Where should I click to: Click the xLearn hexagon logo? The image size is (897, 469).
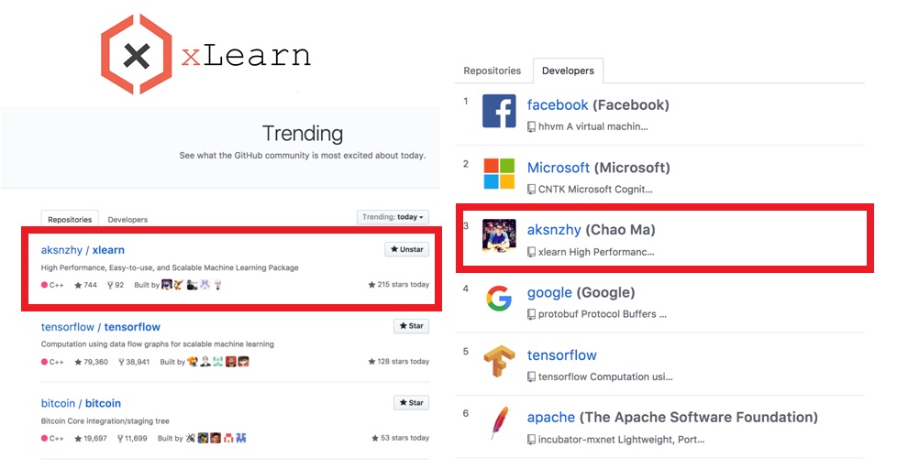[136, 55]
